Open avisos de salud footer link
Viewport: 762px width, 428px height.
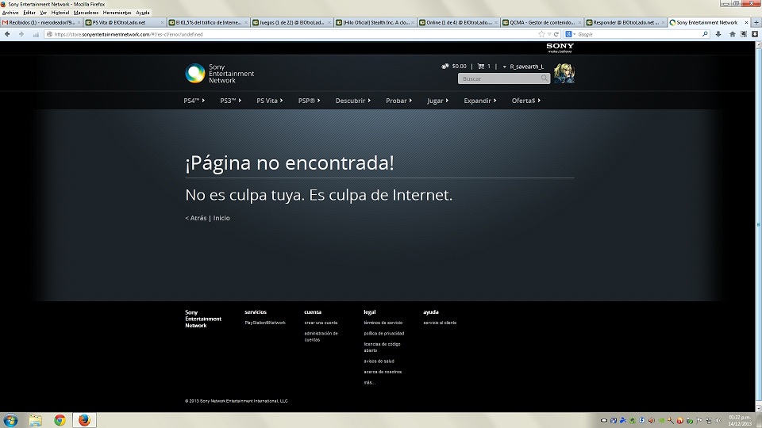(379, 361)
